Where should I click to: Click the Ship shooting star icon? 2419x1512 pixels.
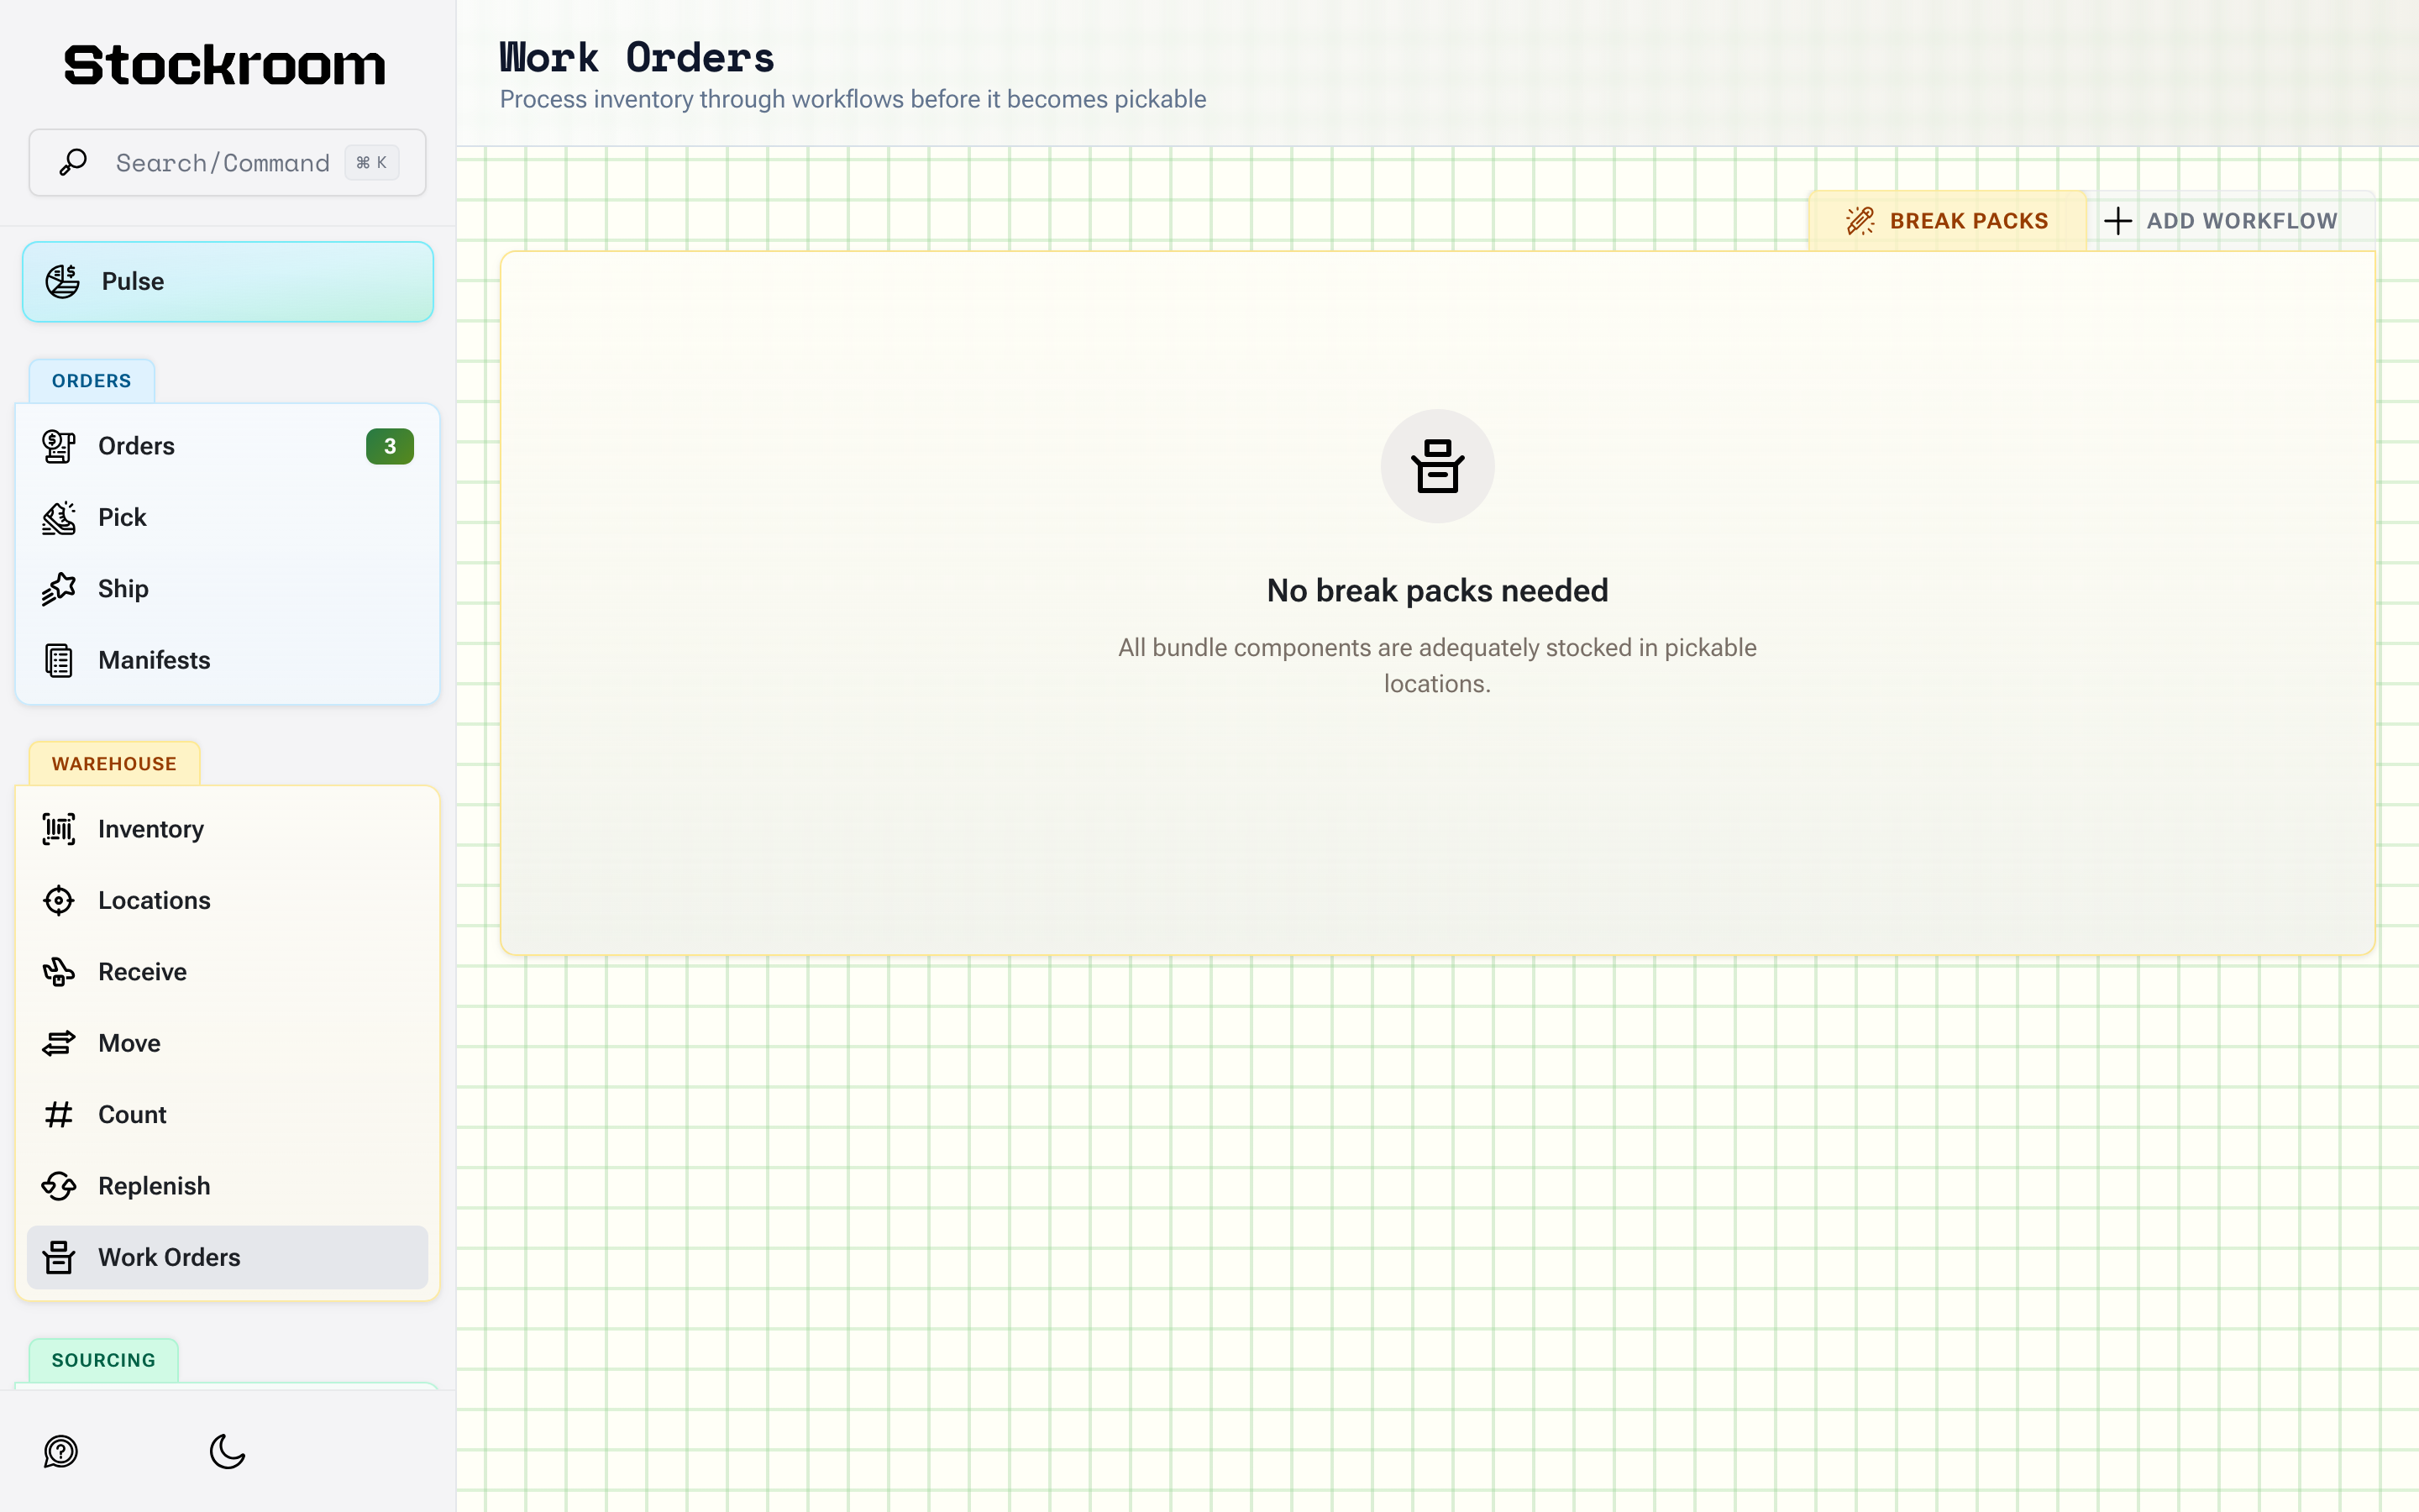pyautogui.click(x=59, y=589)
